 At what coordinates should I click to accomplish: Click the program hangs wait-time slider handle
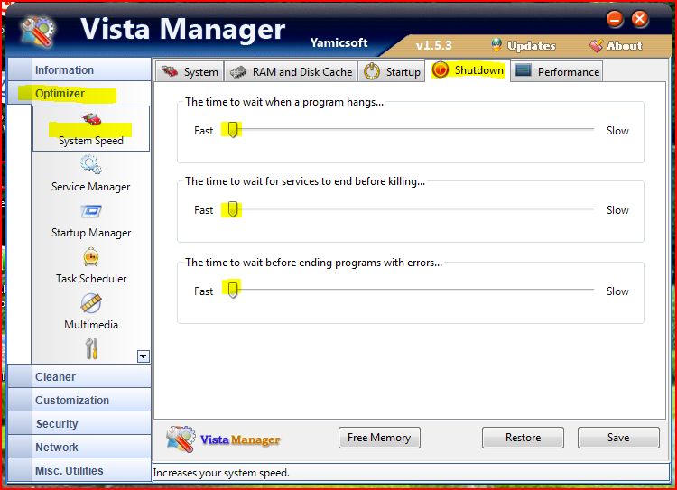coord(233,130)
